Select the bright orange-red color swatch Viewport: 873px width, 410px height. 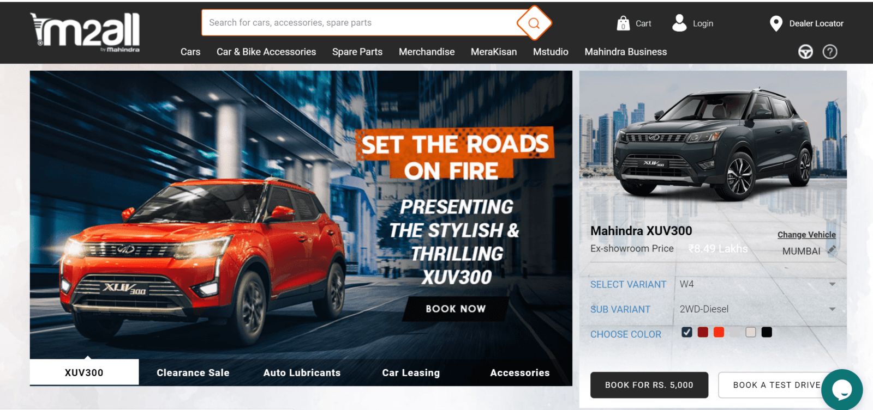click(719, 332)
